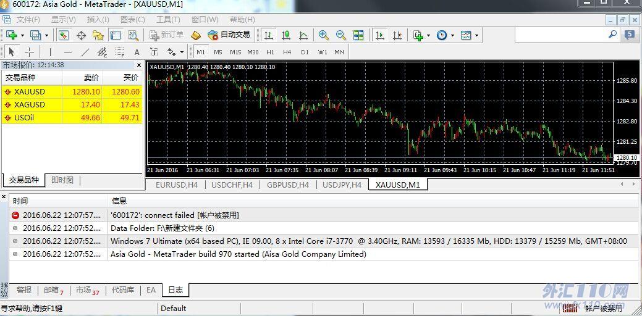The image size is (642, 316).
Task: Open the 邮箱 mailbox terminal tab
Action: click(x=54, y=290)
